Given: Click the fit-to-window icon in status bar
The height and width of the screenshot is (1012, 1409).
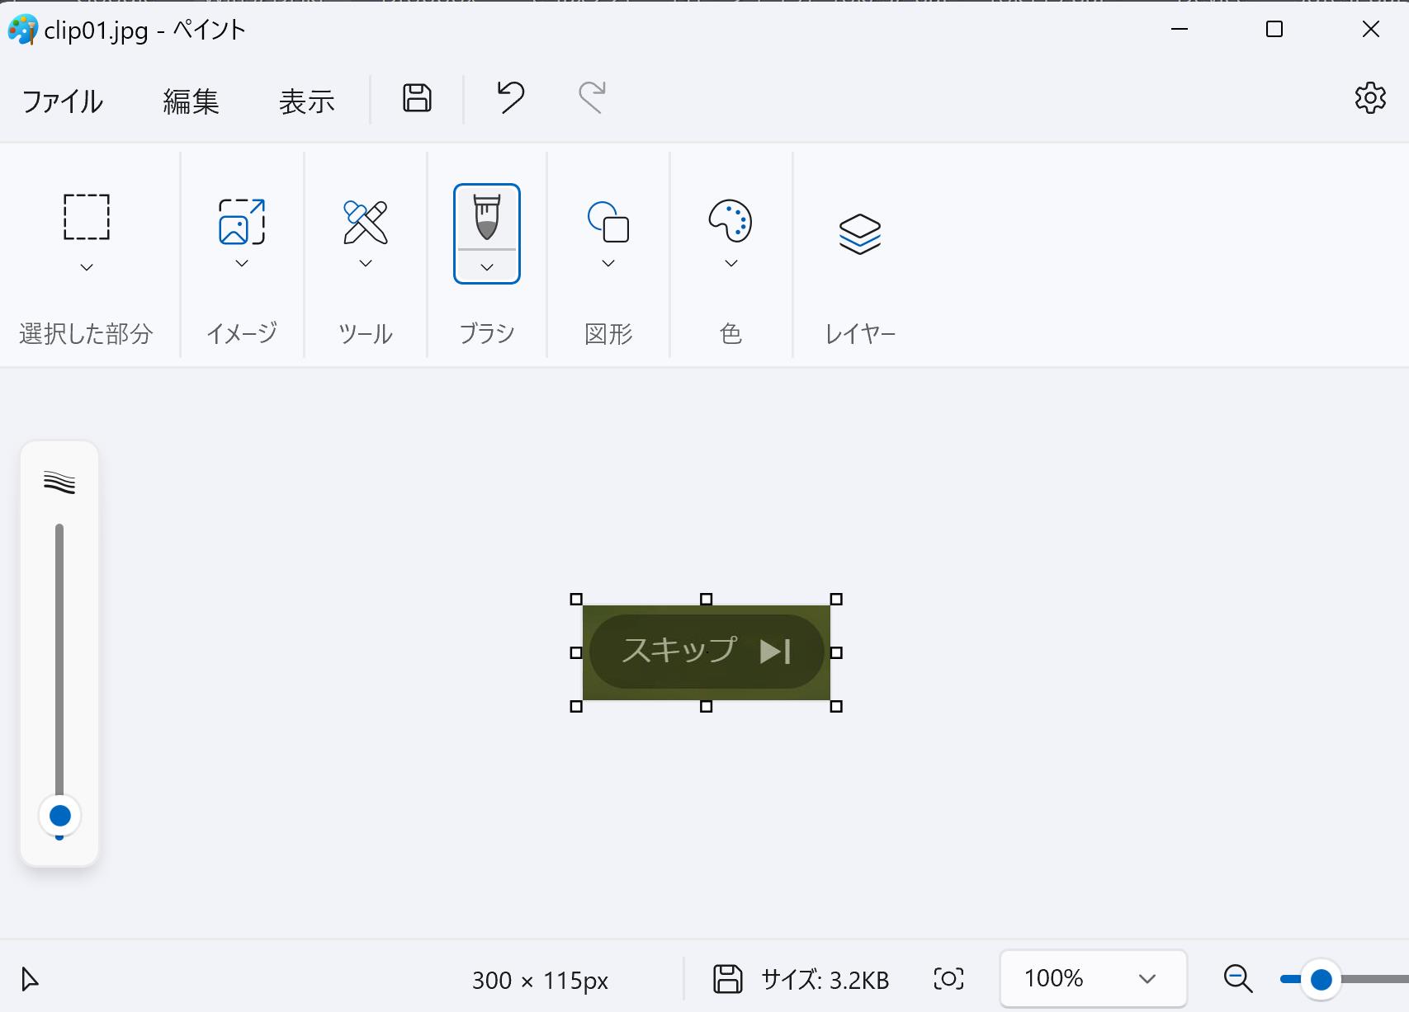Looking at the screenshot, I should coord(948,979).
